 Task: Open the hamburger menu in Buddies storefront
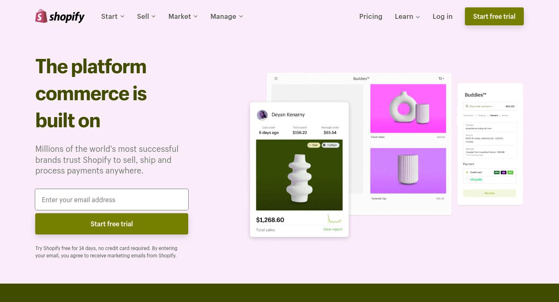[x=276, y=79]
